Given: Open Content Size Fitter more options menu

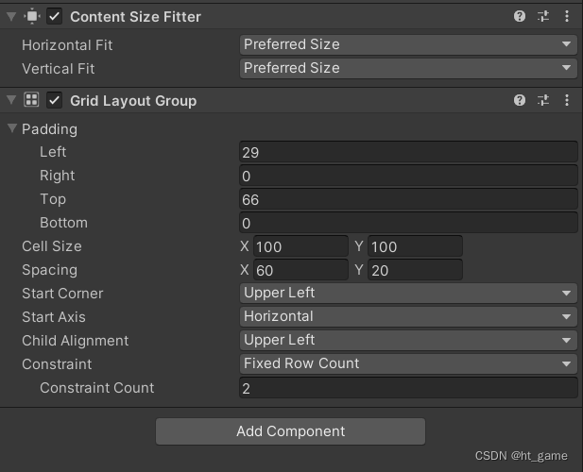Looking at the screenshot, I should click(567, 16).
